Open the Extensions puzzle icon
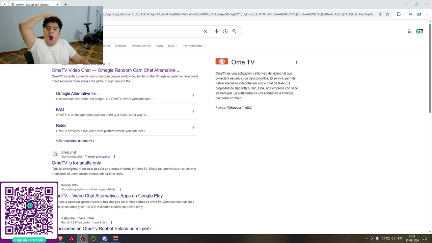 pos(399,14)
